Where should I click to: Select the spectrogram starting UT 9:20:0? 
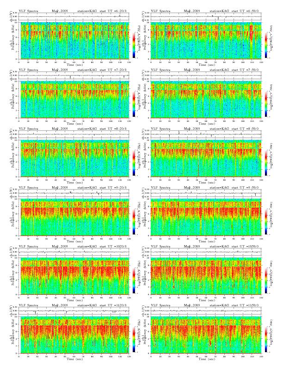click(74, 217)
